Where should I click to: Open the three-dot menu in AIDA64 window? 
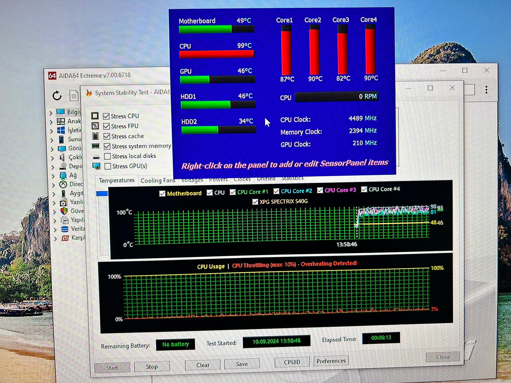(x=486, y=90)
